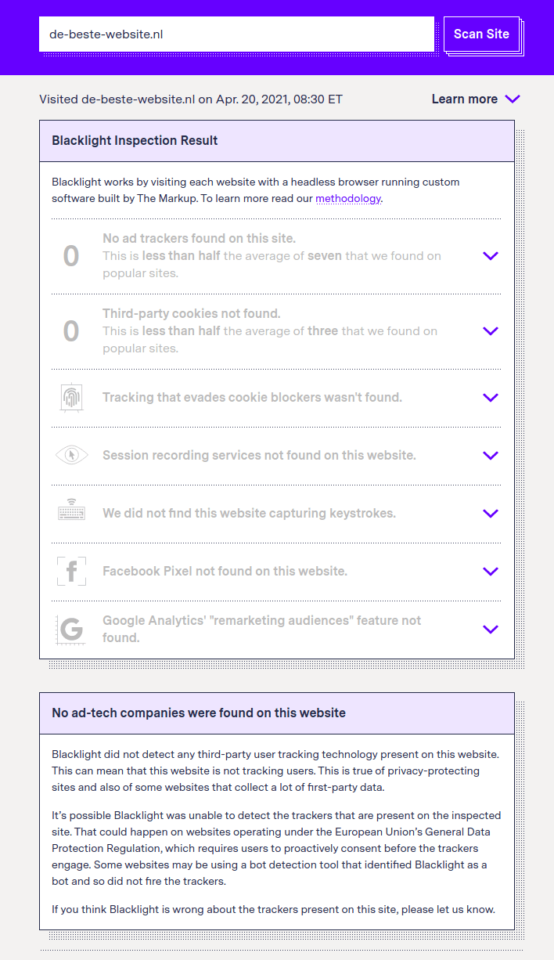Screen dimensions: 554x960
Task: Click the Facebook Pixel icon
Action: point(71,571)
